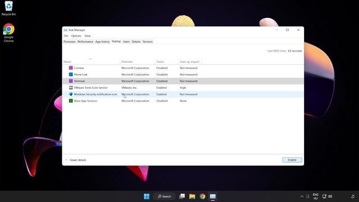Switch to the Services tab
Screen dimensions: 359x202
click(x=148, y=42)
